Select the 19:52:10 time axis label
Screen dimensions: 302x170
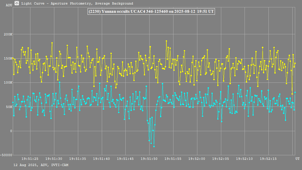pyautogui.click(x=245, y=159)
